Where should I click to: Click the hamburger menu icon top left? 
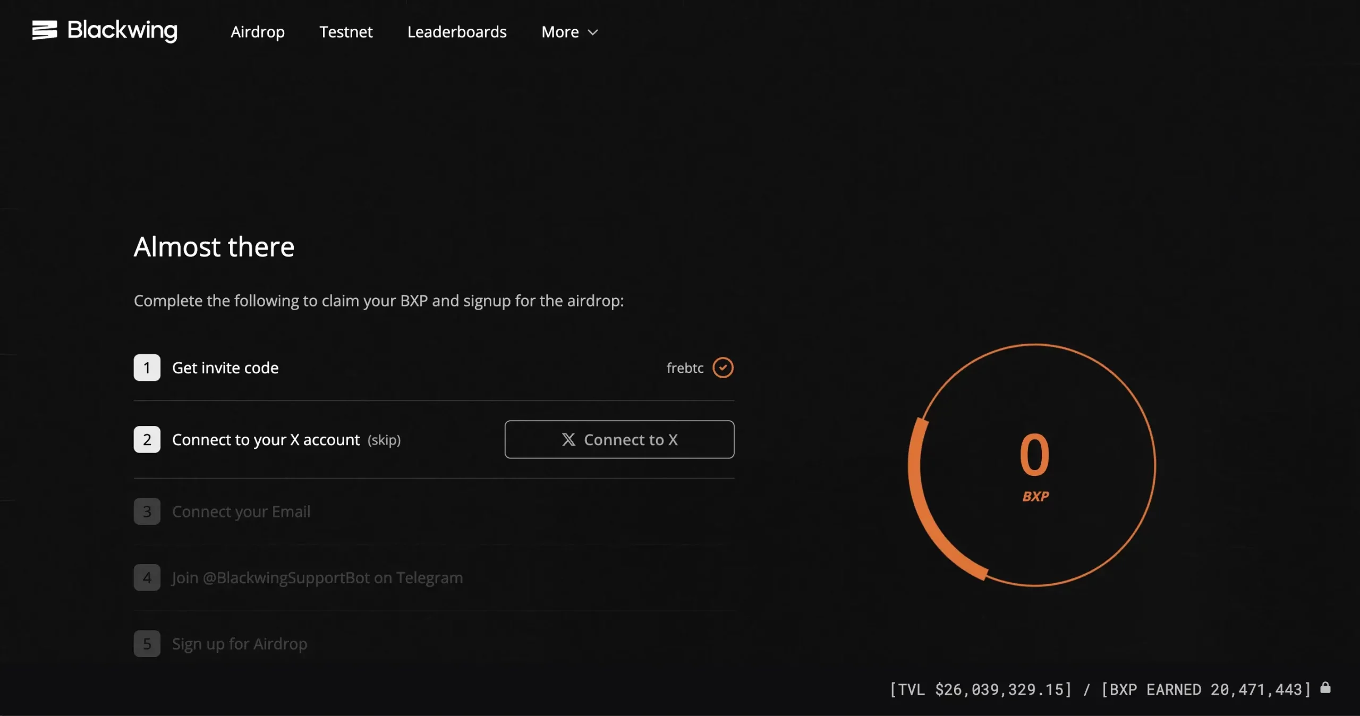coord(43,30)
